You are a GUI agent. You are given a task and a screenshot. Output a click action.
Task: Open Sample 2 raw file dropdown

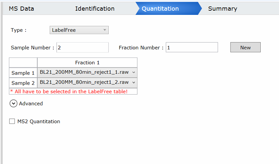click(x=87, y=83)
